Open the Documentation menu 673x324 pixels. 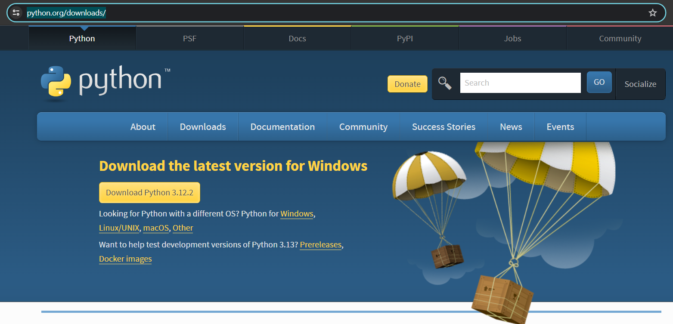[282, 127]
